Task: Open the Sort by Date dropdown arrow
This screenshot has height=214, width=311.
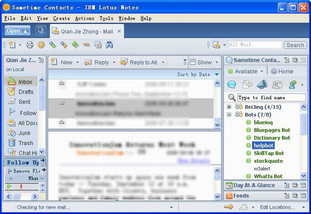Action: point(217,75)
